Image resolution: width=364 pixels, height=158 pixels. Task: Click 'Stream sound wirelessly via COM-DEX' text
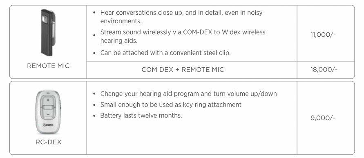(183, 36)
